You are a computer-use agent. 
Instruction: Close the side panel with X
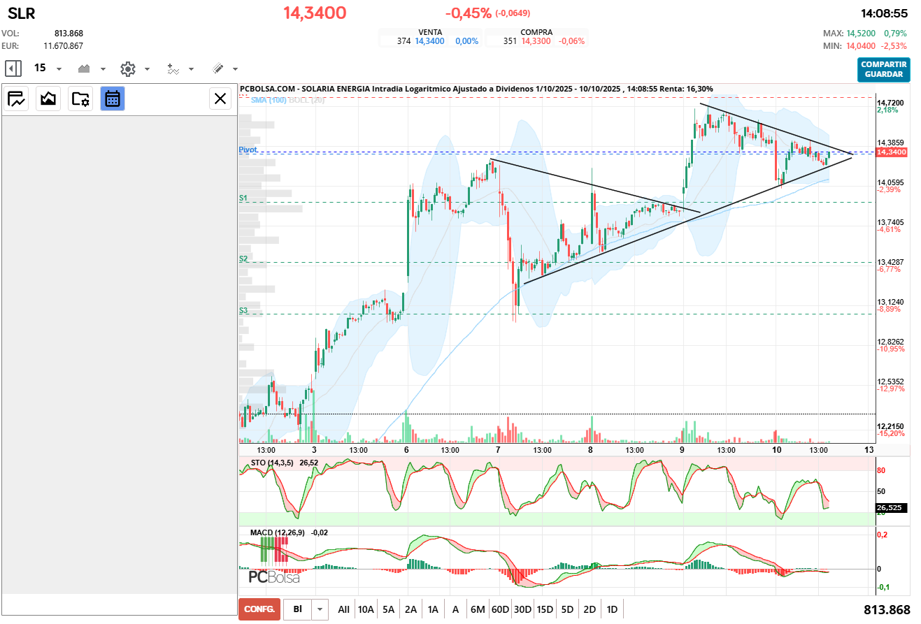(x=220, y=99)
